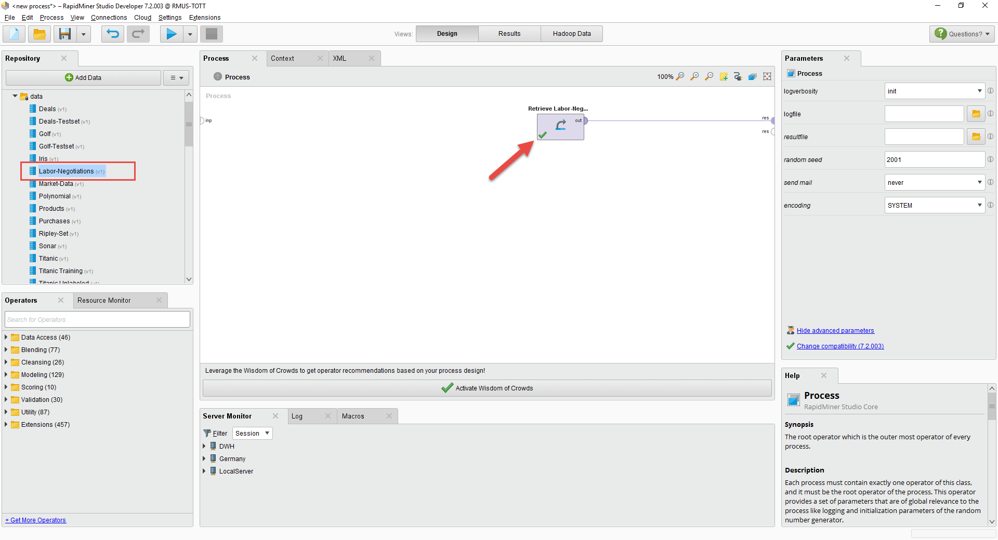This screenshot has width=998, height=540.
Task: Open the Process menu
Action: 51,18
